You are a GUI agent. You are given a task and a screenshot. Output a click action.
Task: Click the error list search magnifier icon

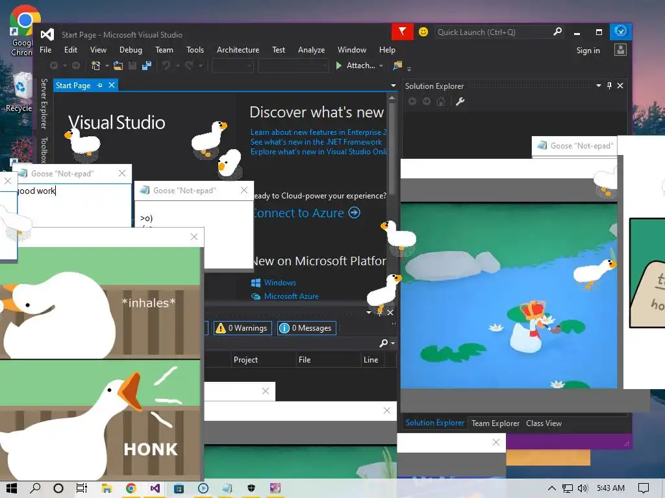tap(383, 343)
